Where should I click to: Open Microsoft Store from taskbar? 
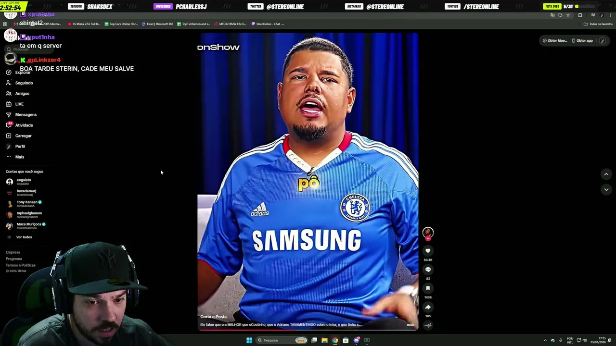point(346,340)
